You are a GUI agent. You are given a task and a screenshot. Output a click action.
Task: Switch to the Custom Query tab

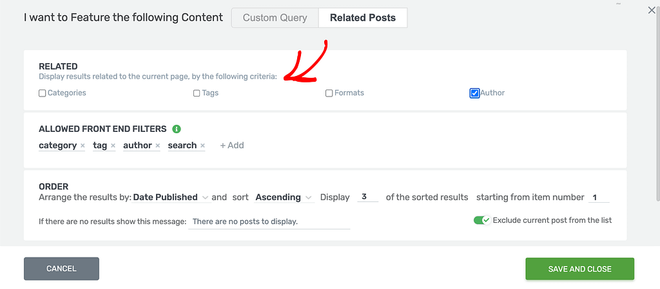pos(275,18)
